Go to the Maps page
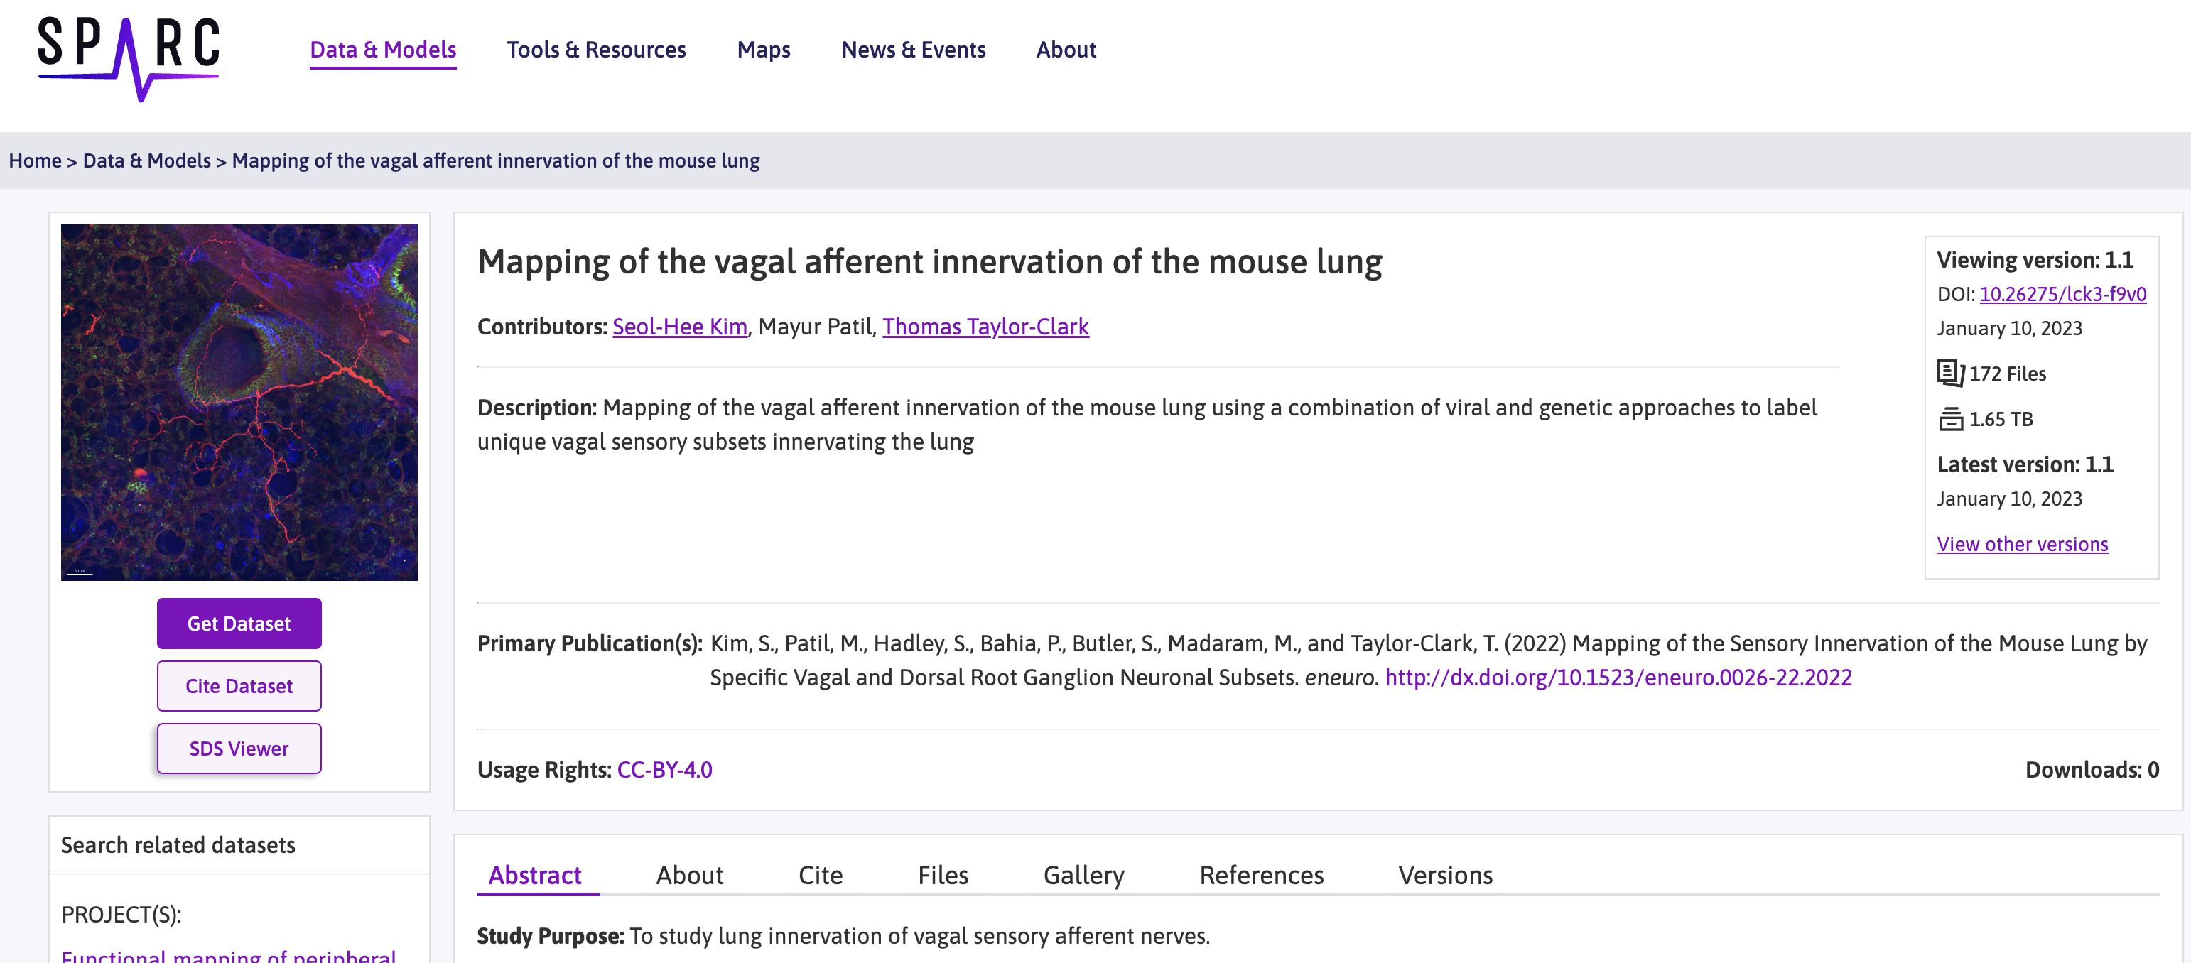Viewport: 2191px width, 963px height. tap(763, 50)
